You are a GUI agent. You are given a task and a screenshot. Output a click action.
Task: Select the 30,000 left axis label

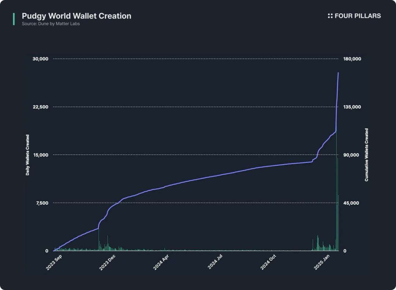40,59
